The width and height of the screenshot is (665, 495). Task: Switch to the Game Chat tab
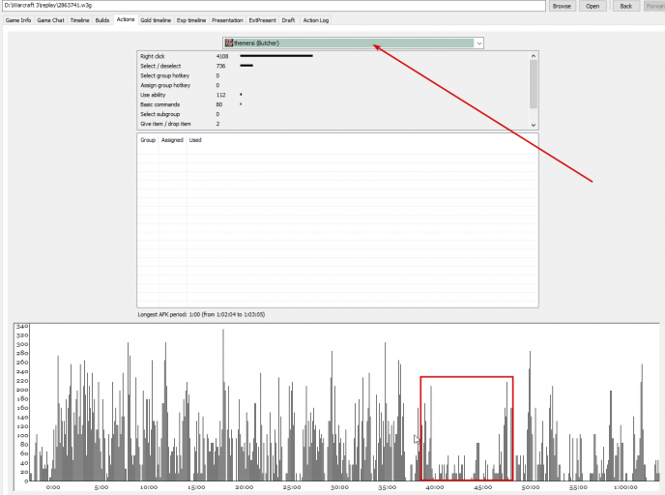pos(50,20)
